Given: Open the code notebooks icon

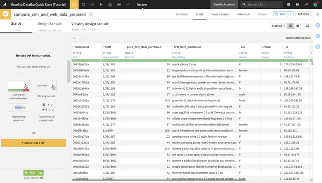Looking at the screenshot, I should 92,4.
